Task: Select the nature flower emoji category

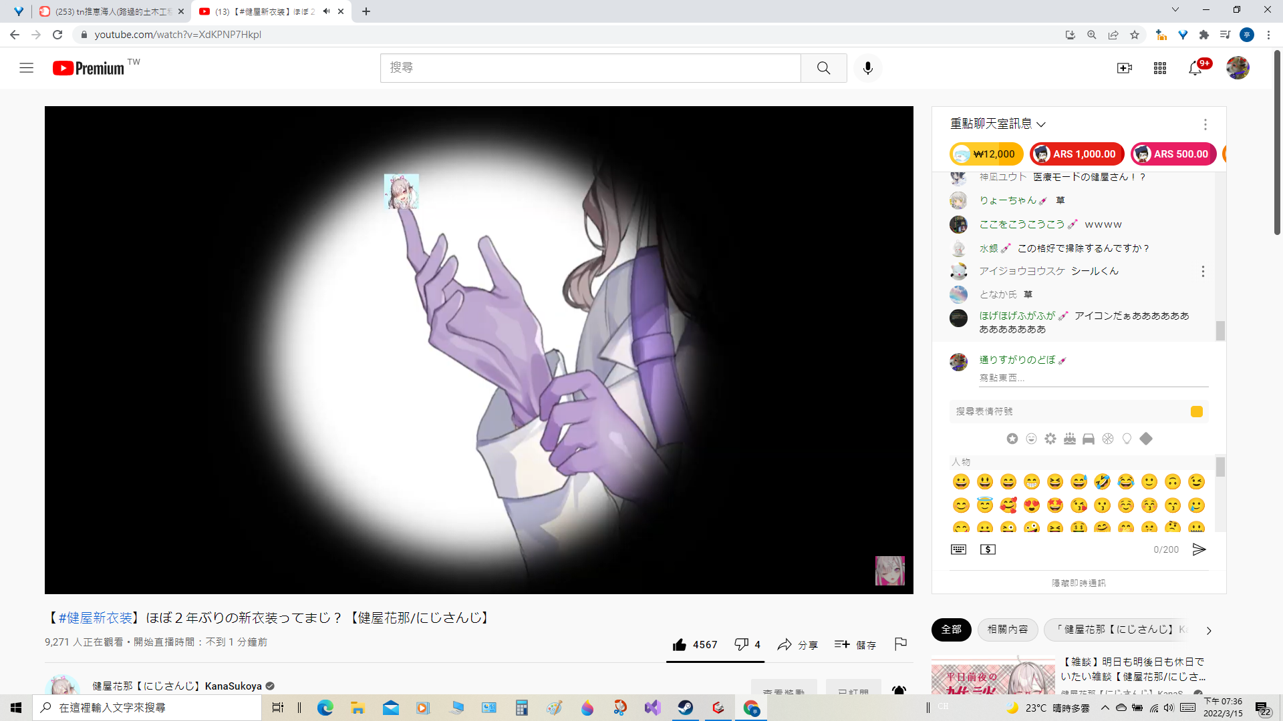Action: click(1050, 439)
